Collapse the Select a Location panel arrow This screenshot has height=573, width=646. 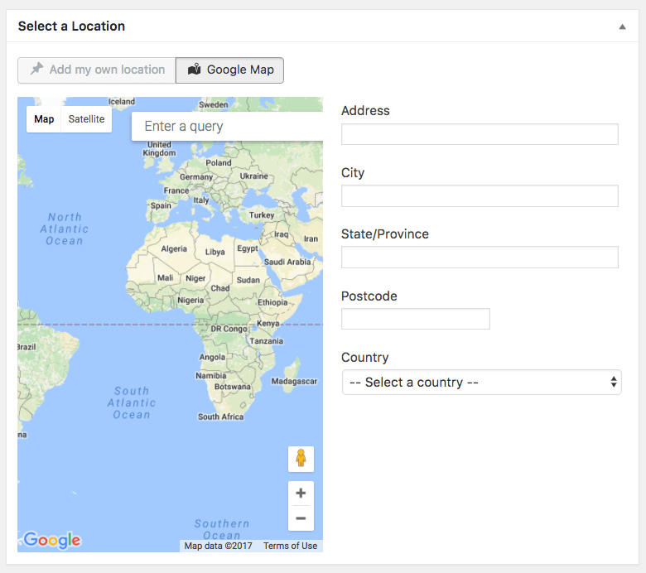pos(622,26)
